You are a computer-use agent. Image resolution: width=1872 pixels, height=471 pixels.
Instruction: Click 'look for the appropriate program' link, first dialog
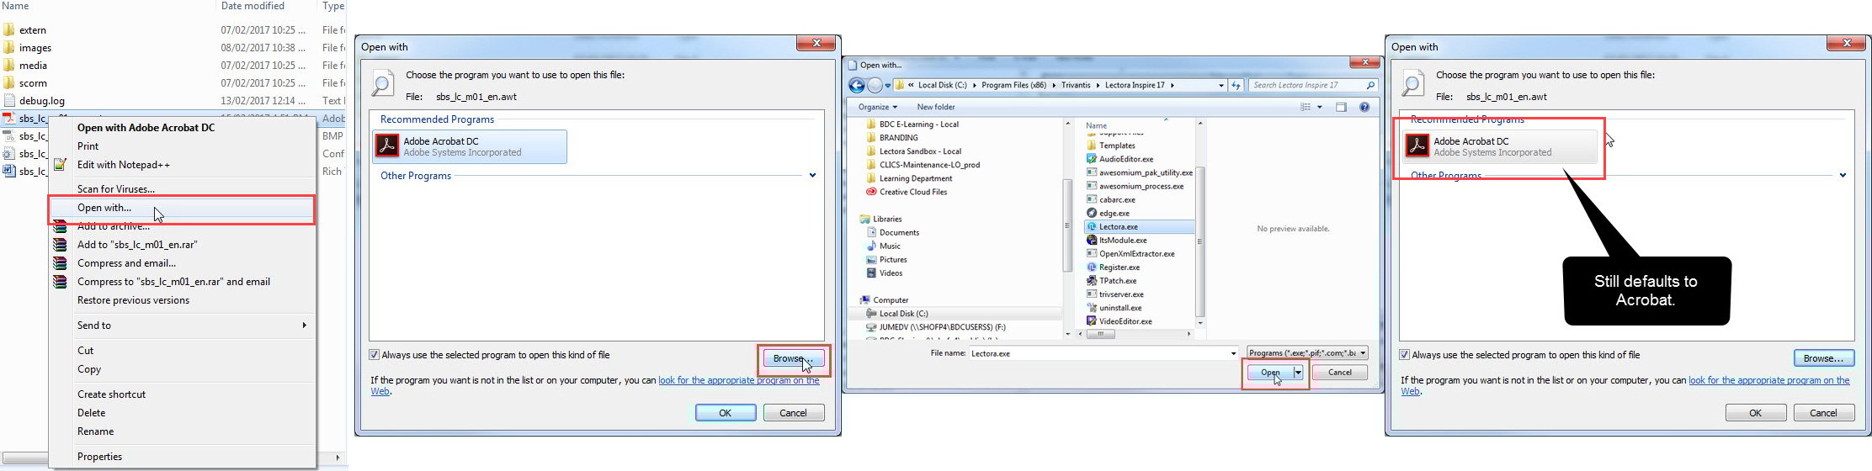738,380
